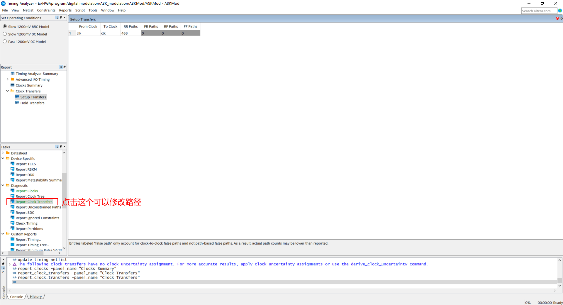Open Report Clock Tree
Image resolution: width=563 pixels, height=305 pixels.
click(30, 196)
